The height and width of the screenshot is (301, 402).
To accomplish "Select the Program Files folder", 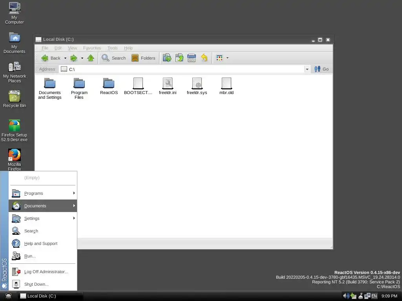I will point(79,89).
